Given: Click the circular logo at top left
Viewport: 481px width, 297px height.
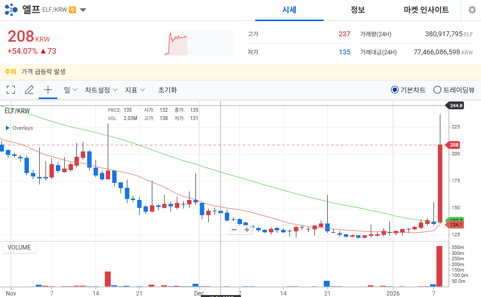Looking at the screenshot, I should [10, 9].
